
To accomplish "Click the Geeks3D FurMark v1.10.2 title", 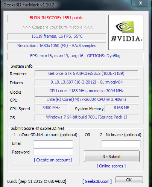I will pos(29,5).
